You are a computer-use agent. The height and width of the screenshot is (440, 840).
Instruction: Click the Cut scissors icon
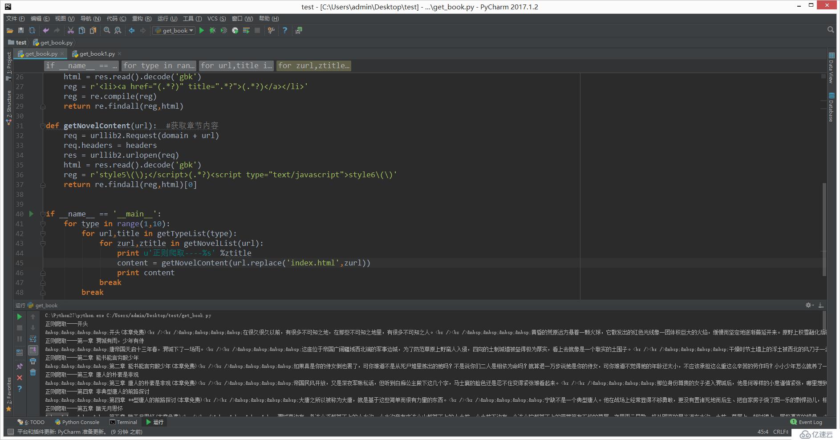click(x=71, y=30)
